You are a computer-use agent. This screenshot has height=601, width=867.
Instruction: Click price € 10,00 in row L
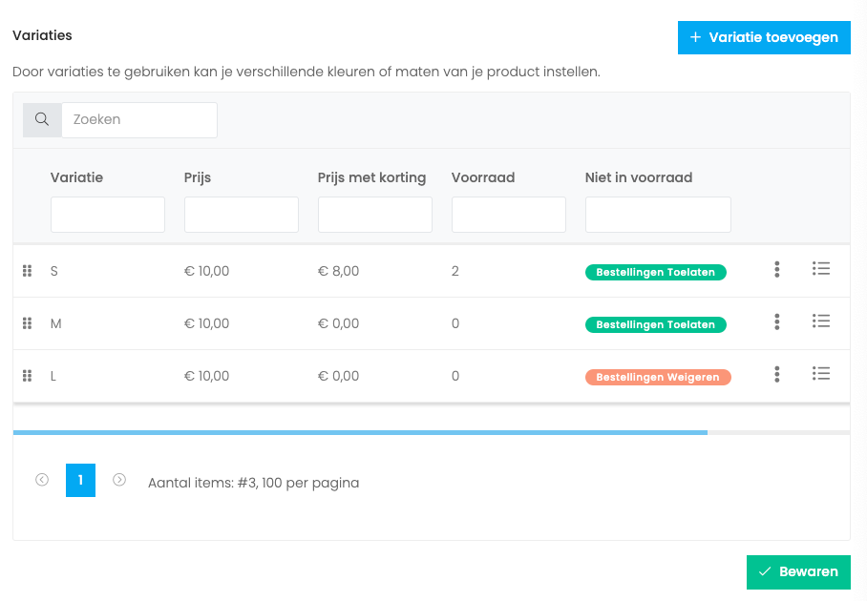pos(207,376)
